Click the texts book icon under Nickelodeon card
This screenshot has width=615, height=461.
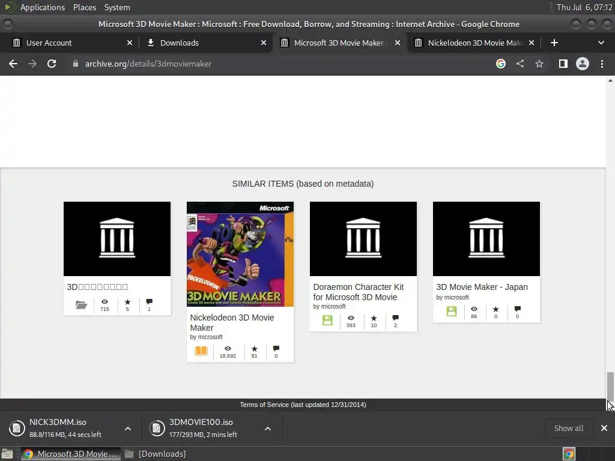(x=201, y=351)
